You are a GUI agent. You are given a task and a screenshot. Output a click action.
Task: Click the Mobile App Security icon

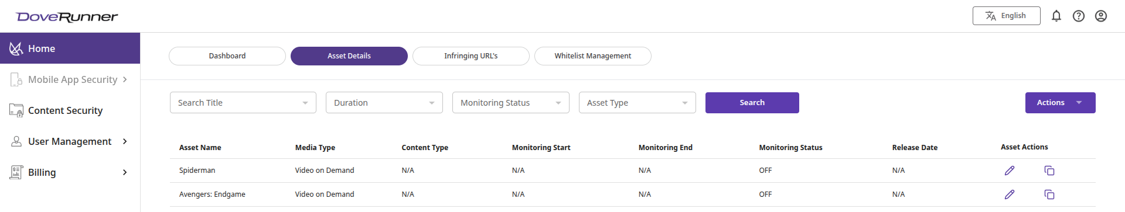tap(16, 79)
